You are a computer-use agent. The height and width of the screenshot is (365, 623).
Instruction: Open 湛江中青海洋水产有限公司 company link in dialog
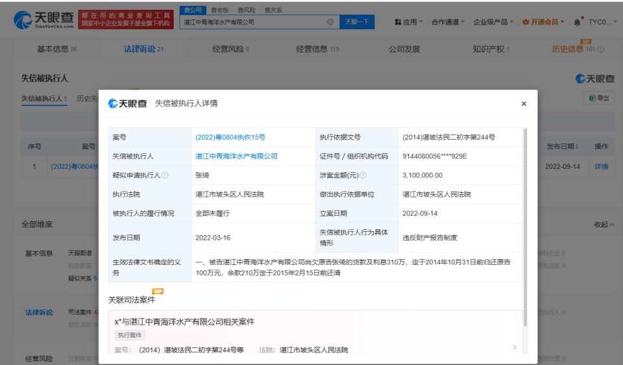(x=236, y=157)
